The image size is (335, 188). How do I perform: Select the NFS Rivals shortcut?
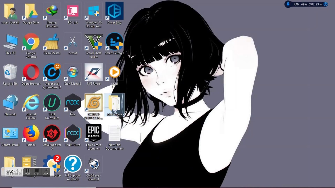click(x=93, y=73)
